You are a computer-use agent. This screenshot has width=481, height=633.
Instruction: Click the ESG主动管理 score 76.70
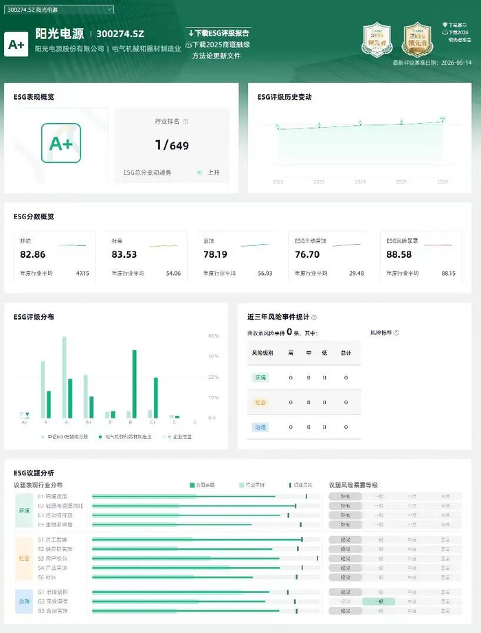pos(307,254)
